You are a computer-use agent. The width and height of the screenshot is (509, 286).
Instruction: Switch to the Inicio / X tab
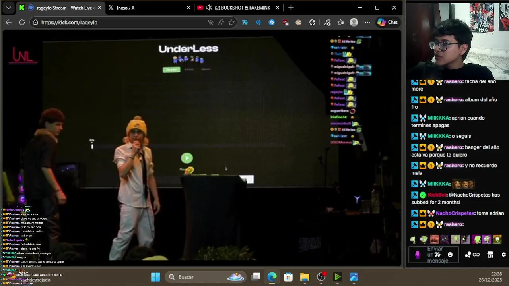pos(149,8)
